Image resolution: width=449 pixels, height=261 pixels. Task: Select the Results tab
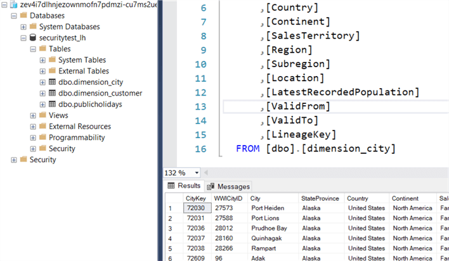184,186
